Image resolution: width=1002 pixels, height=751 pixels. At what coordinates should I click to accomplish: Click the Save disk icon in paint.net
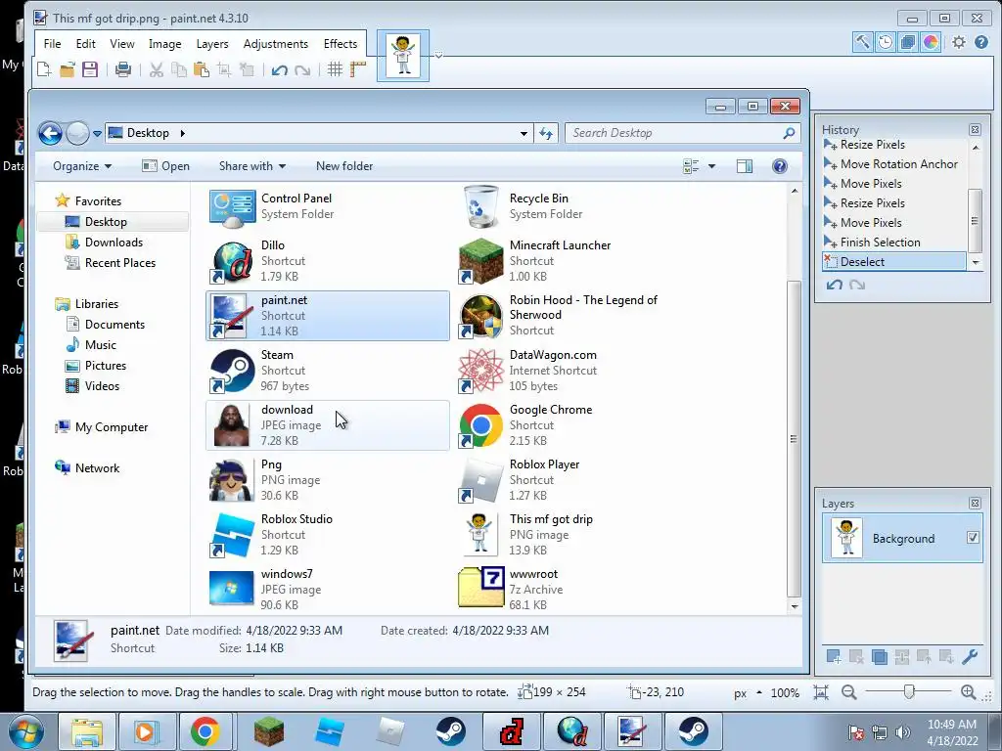(90, 69)
